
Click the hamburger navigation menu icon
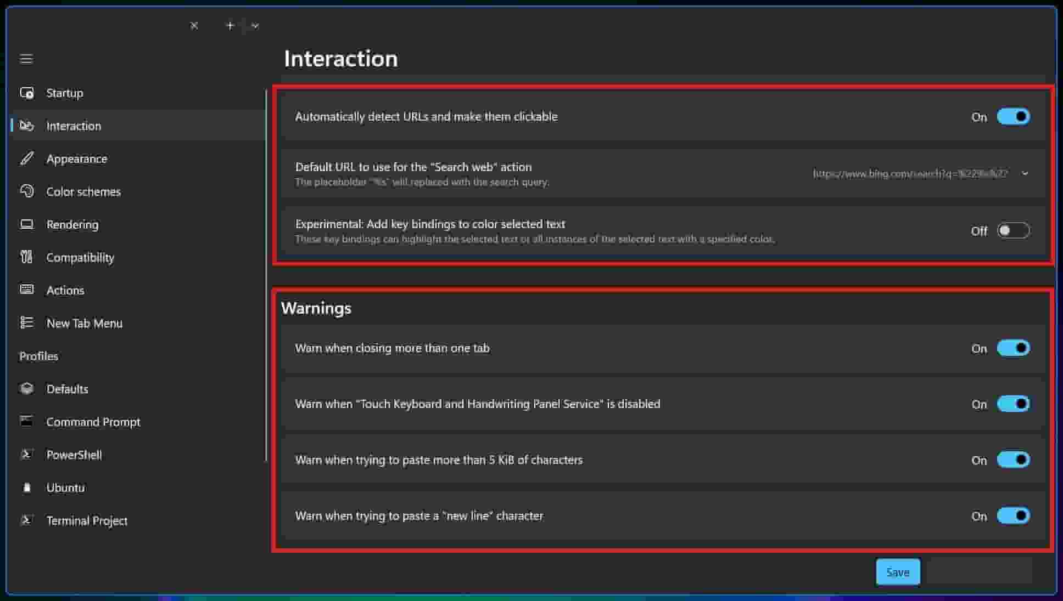click(x=26, y=59)
